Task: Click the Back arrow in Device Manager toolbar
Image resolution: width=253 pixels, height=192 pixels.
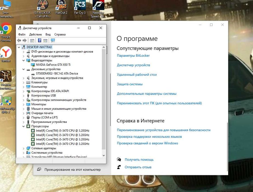Action: [19, 40]
